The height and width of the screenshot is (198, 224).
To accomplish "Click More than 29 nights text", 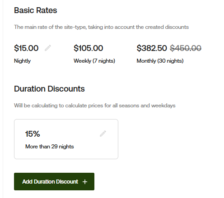I will point(50,147).
